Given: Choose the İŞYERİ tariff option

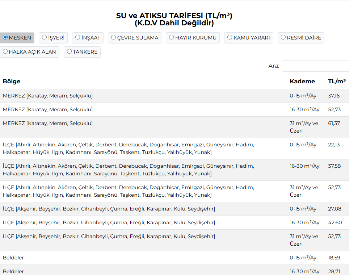Looking at the screenshot, I should pos(45,37).
